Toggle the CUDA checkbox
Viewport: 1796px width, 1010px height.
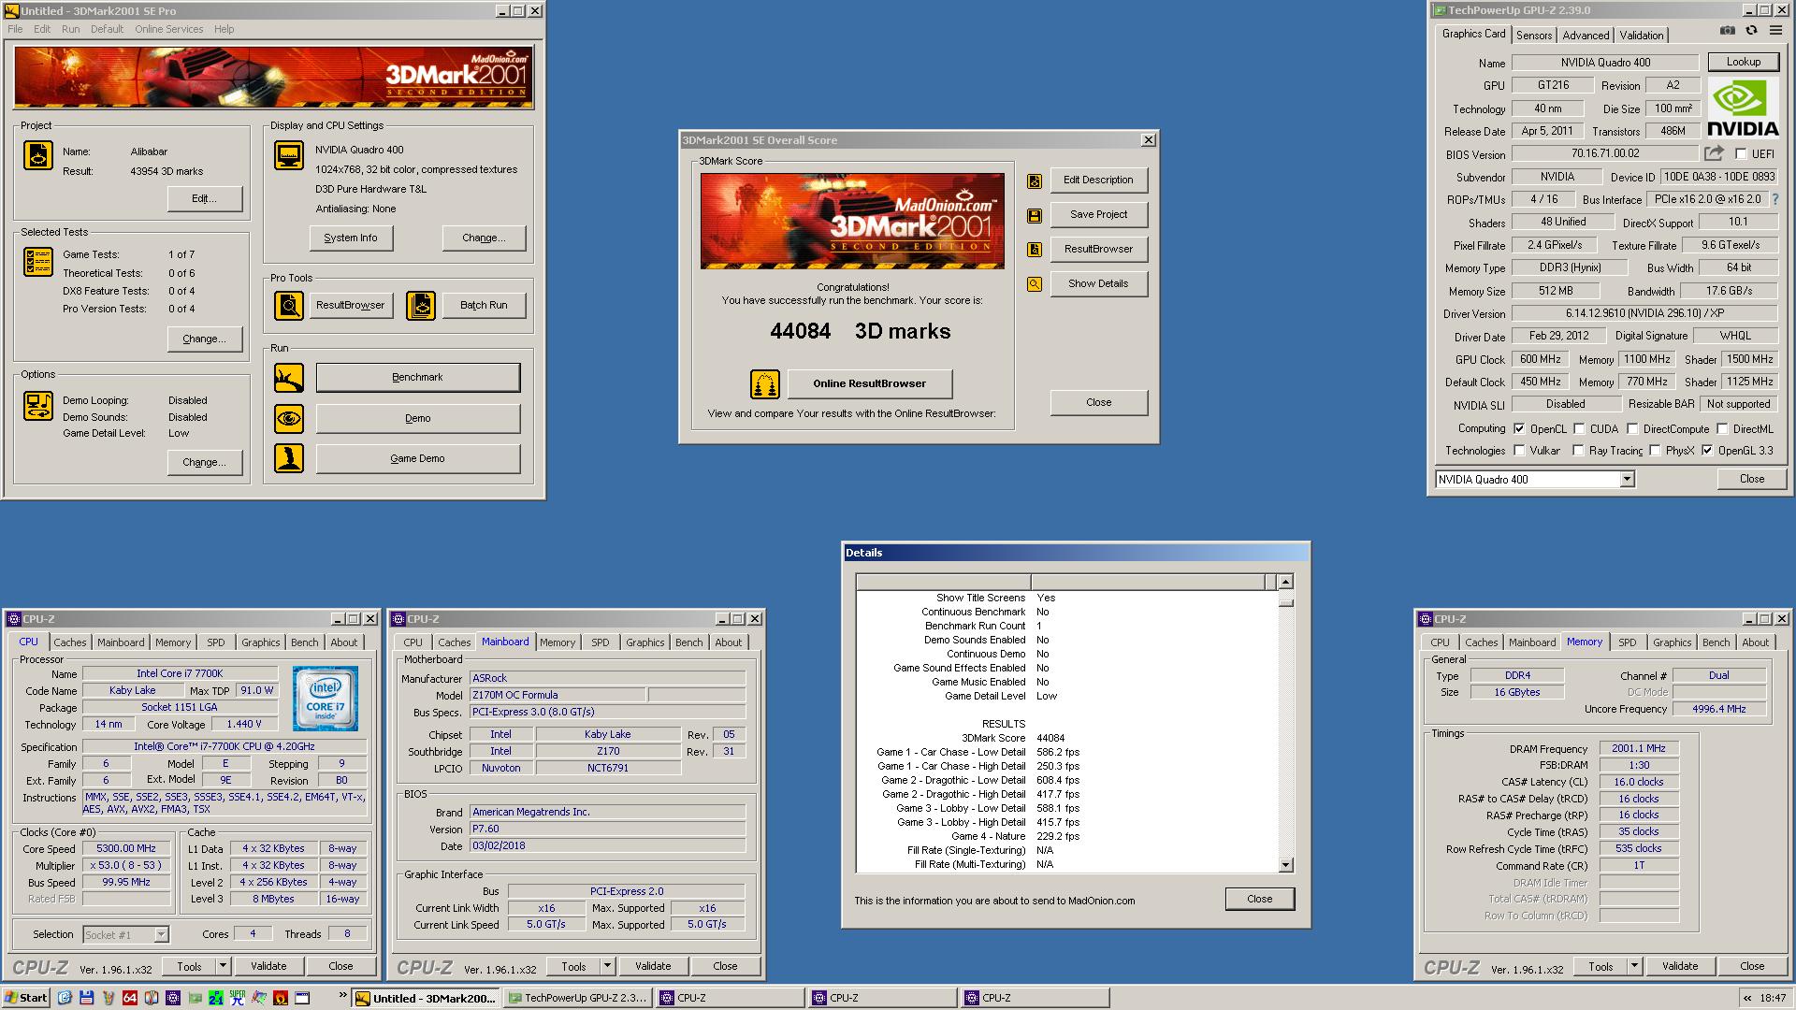1579,428
